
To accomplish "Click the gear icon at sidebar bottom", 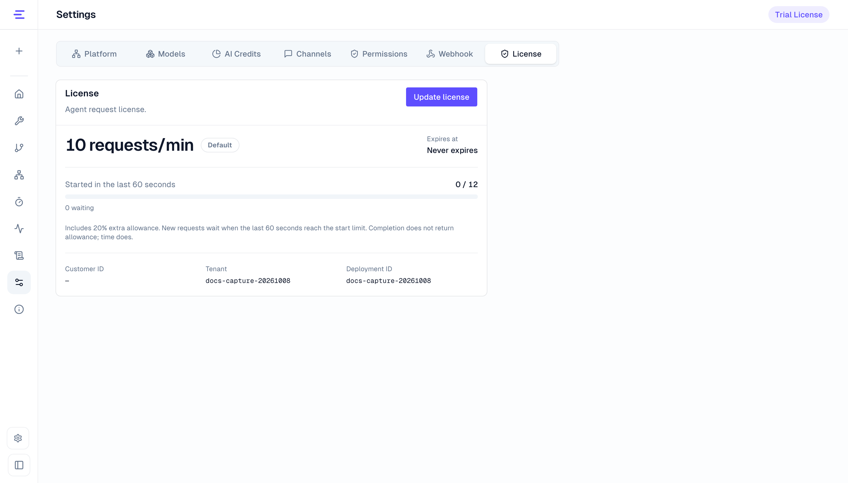I will (18, 438).
